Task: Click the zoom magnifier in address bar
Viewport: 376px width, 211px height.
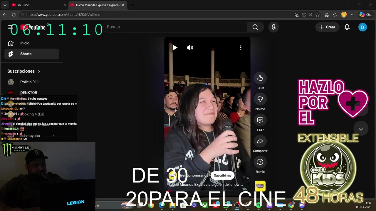Action: [x=310, y=15]
